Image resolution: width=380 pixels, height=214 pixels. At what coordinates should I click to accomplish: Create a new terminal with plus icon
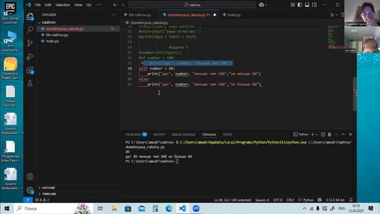(312, 134)
